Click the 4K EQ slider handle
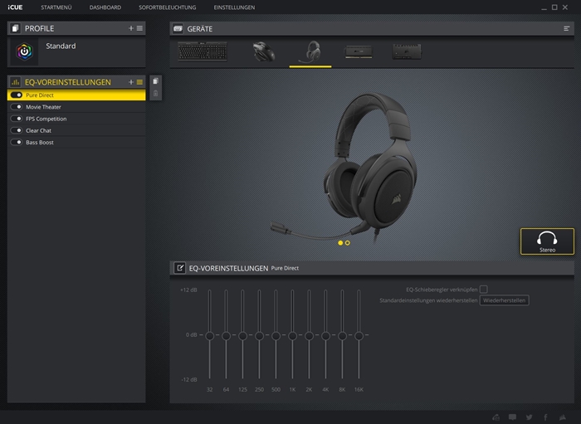The width and height of the screenshot is (581, 424). pyautogui.click(x=325, y=336)
